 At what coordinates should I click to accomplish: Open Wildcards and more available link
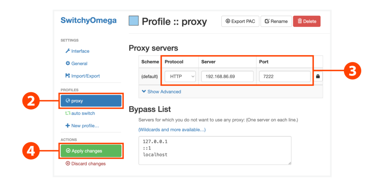(172, 130)
